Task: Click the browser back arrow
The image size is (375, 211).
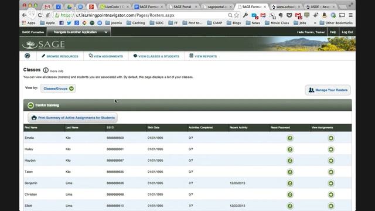Action: [x=24, y=15]
